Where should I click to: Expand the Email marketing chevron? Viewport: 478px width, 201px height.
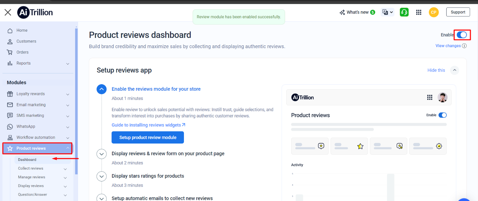pos(68,105)
